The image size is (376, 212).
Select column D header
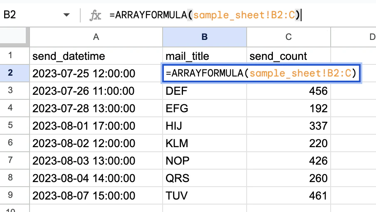[x=354, y=37]
